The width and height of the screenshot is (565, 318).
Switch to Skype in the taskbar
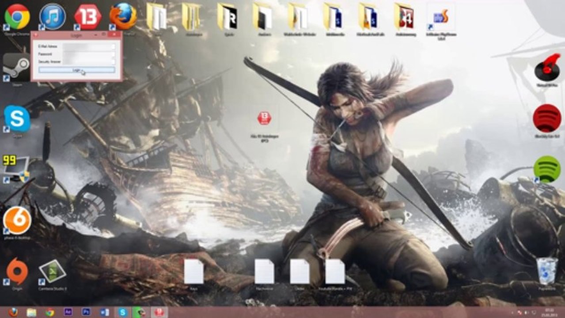pyautogui.click(x=122, y=312)
